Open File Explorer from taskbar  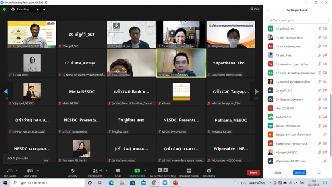[122, 182]
